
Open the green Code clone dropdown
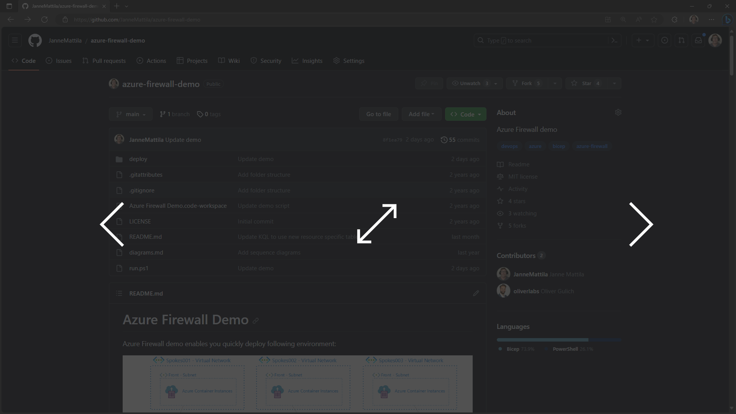click(x=465, y=114)
